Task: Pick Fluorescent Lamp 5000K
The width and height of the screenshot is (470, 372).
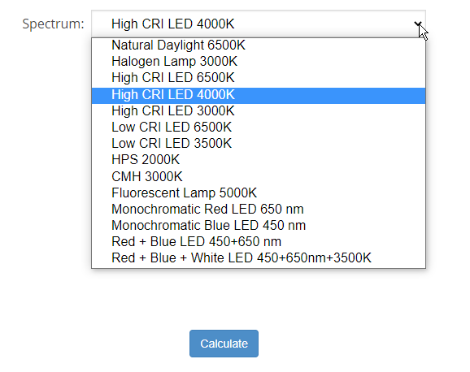Action: pos(259,192)
